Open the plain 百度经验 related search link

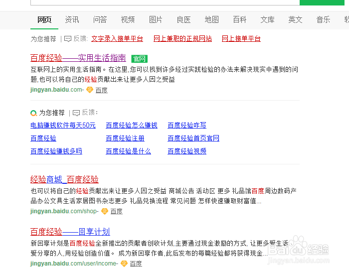(x=43, y=138)
